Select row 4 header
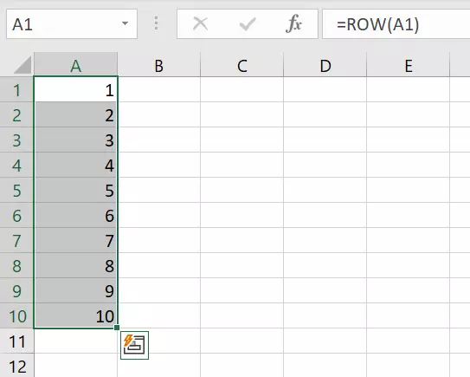This screenshot has width=470, height=377. pos(16,165)
